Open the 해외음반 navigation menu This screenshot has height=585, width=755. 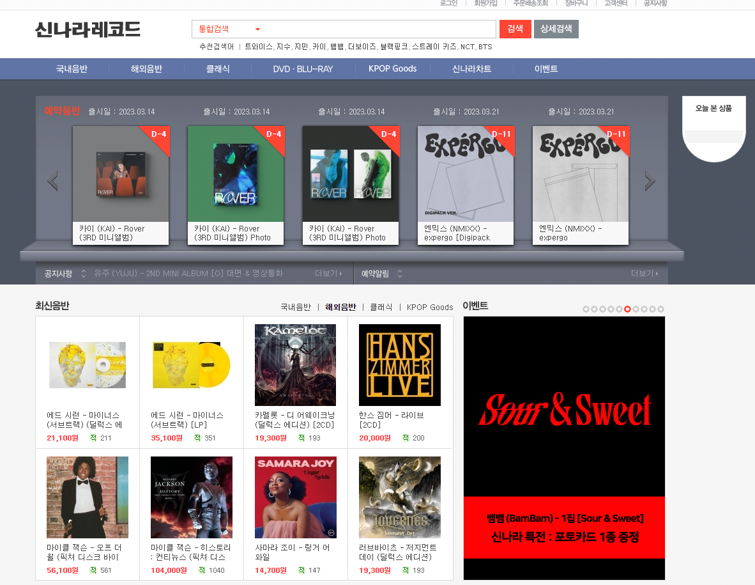pos(146,69)
